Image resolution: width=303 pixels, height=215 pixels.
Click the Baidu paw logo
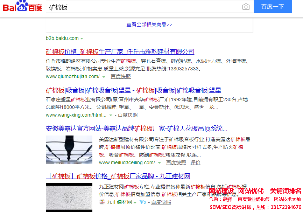[x=23, y=7]
